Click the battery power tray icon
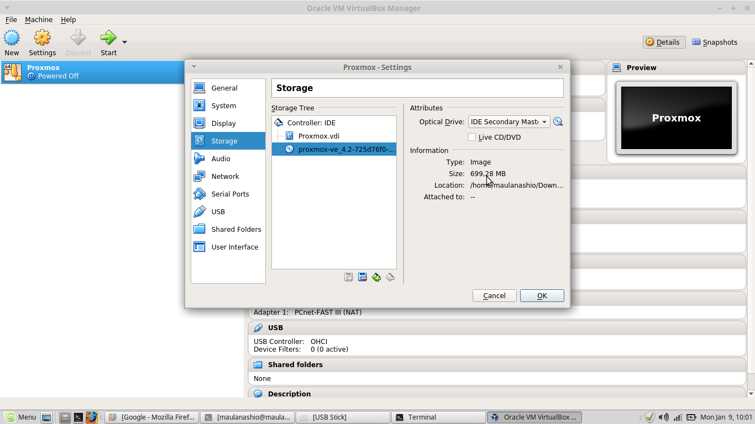Viewport: 755px width, 424px height. tap(691, 417)
